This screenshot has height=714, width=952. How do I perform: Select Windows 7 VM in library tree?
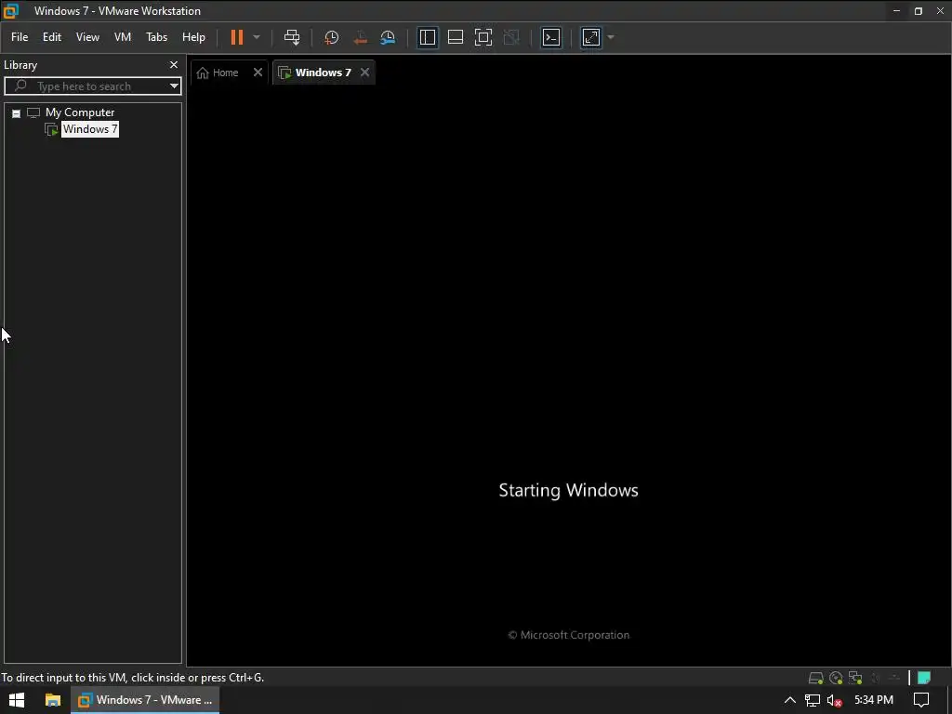90,128
